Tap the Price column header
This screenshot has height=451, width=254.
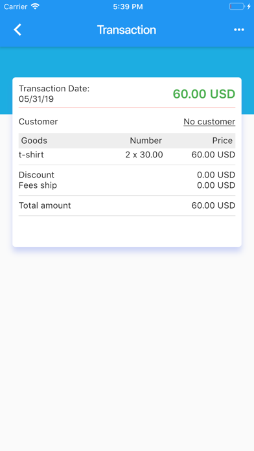(222, 141)
